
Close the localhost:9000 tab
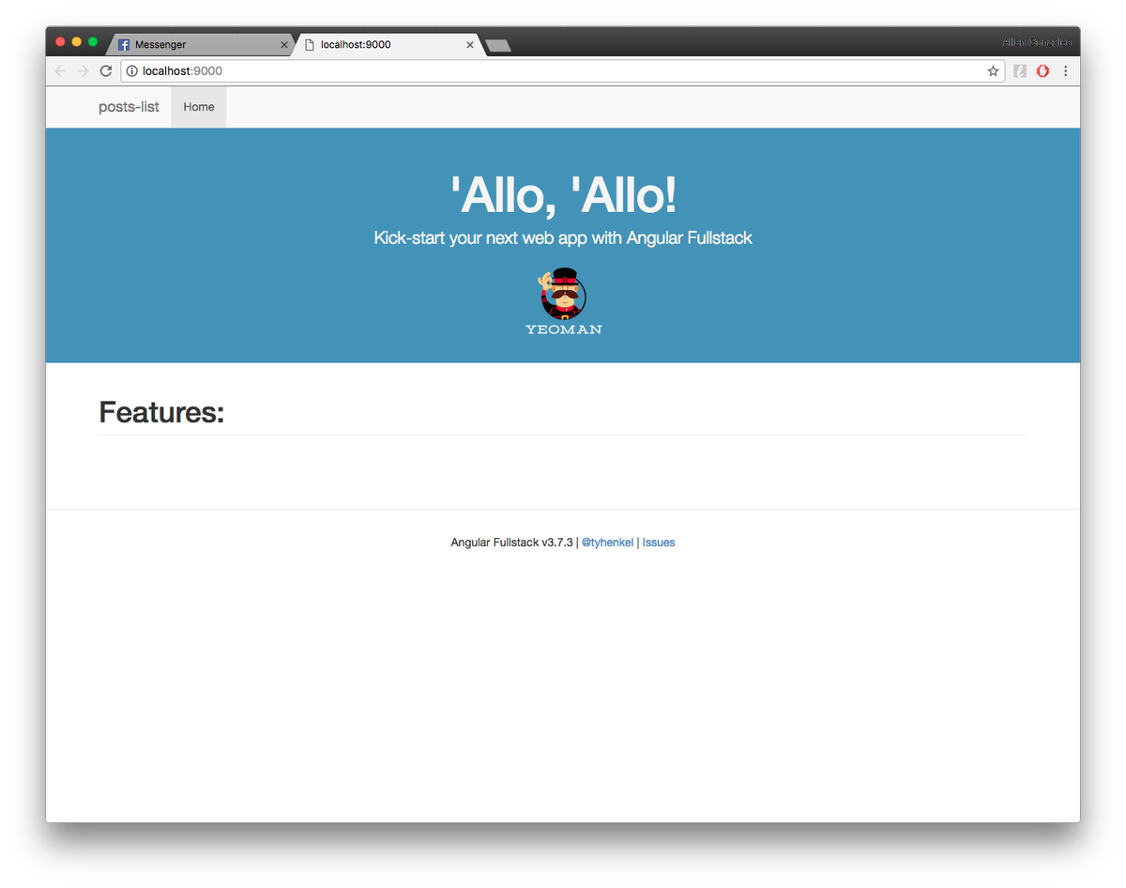pyautogui.click(x=470, y=45)
